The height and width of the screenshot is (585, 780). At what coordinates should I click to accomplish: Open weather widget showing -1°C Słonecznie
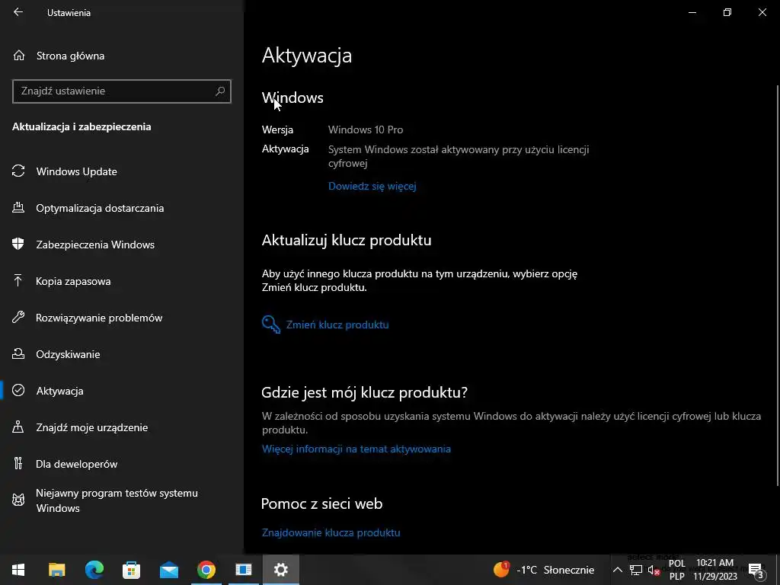point(544,570)
